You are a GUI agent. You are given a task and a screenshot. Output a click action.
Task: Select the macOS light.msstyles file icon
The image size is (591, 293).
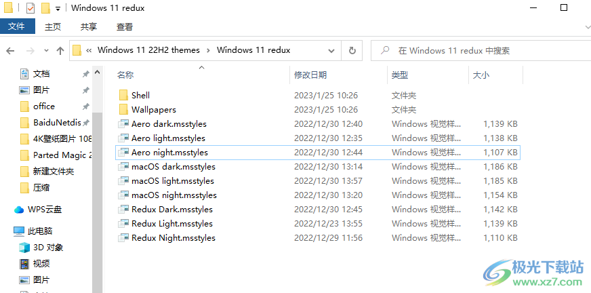123,181
